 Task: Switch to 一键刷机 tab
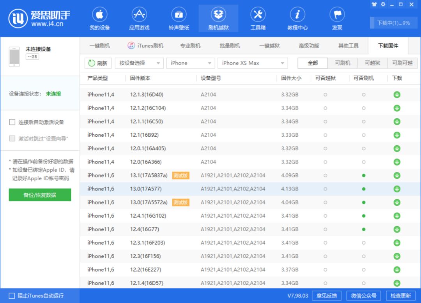click(x=100, y=46)
